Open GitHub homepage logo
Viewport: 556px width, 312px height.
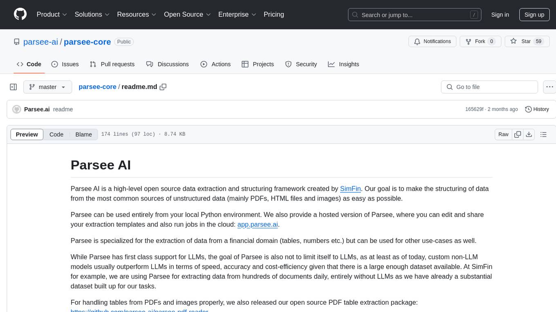20,14
